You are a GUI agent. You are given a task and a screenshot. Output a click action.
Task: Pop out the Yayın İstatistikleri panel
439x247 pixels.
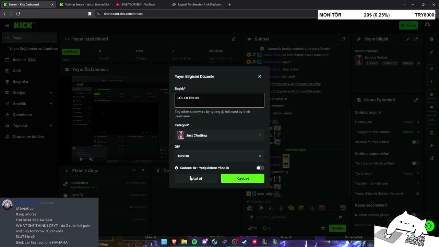coord(234,39)
